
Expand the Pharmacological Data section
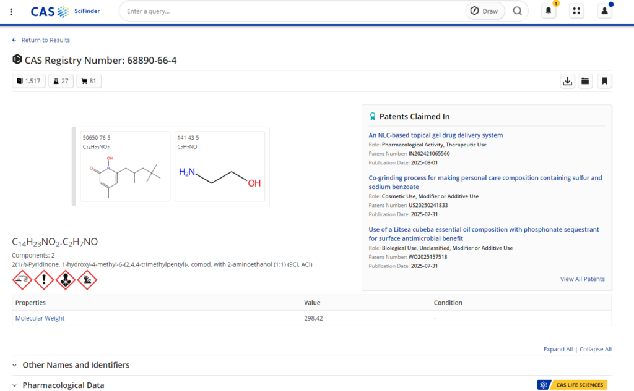click(63, 385)
